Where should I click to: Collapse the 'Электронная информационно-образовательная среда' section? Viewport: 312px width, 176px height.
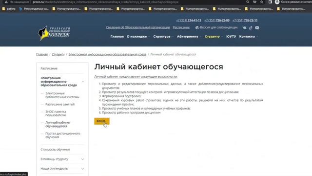[83, 82]
